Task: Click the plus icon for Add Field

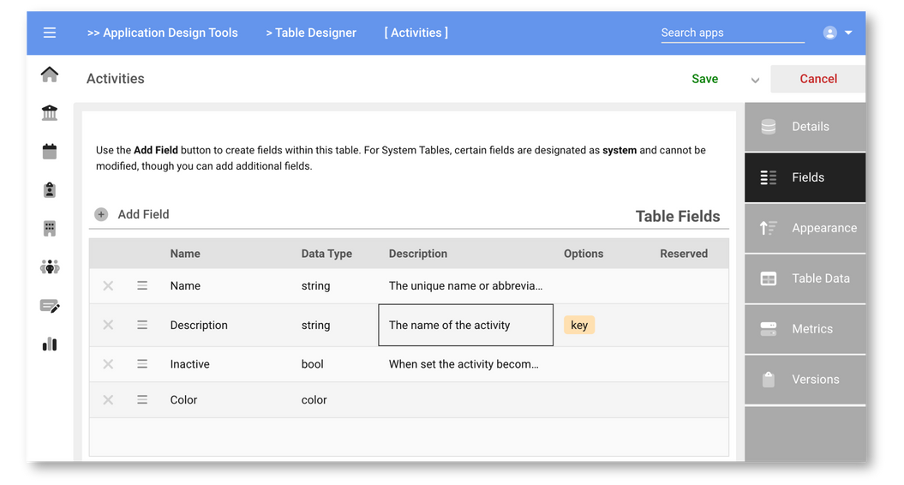Action: click(101, 214)
